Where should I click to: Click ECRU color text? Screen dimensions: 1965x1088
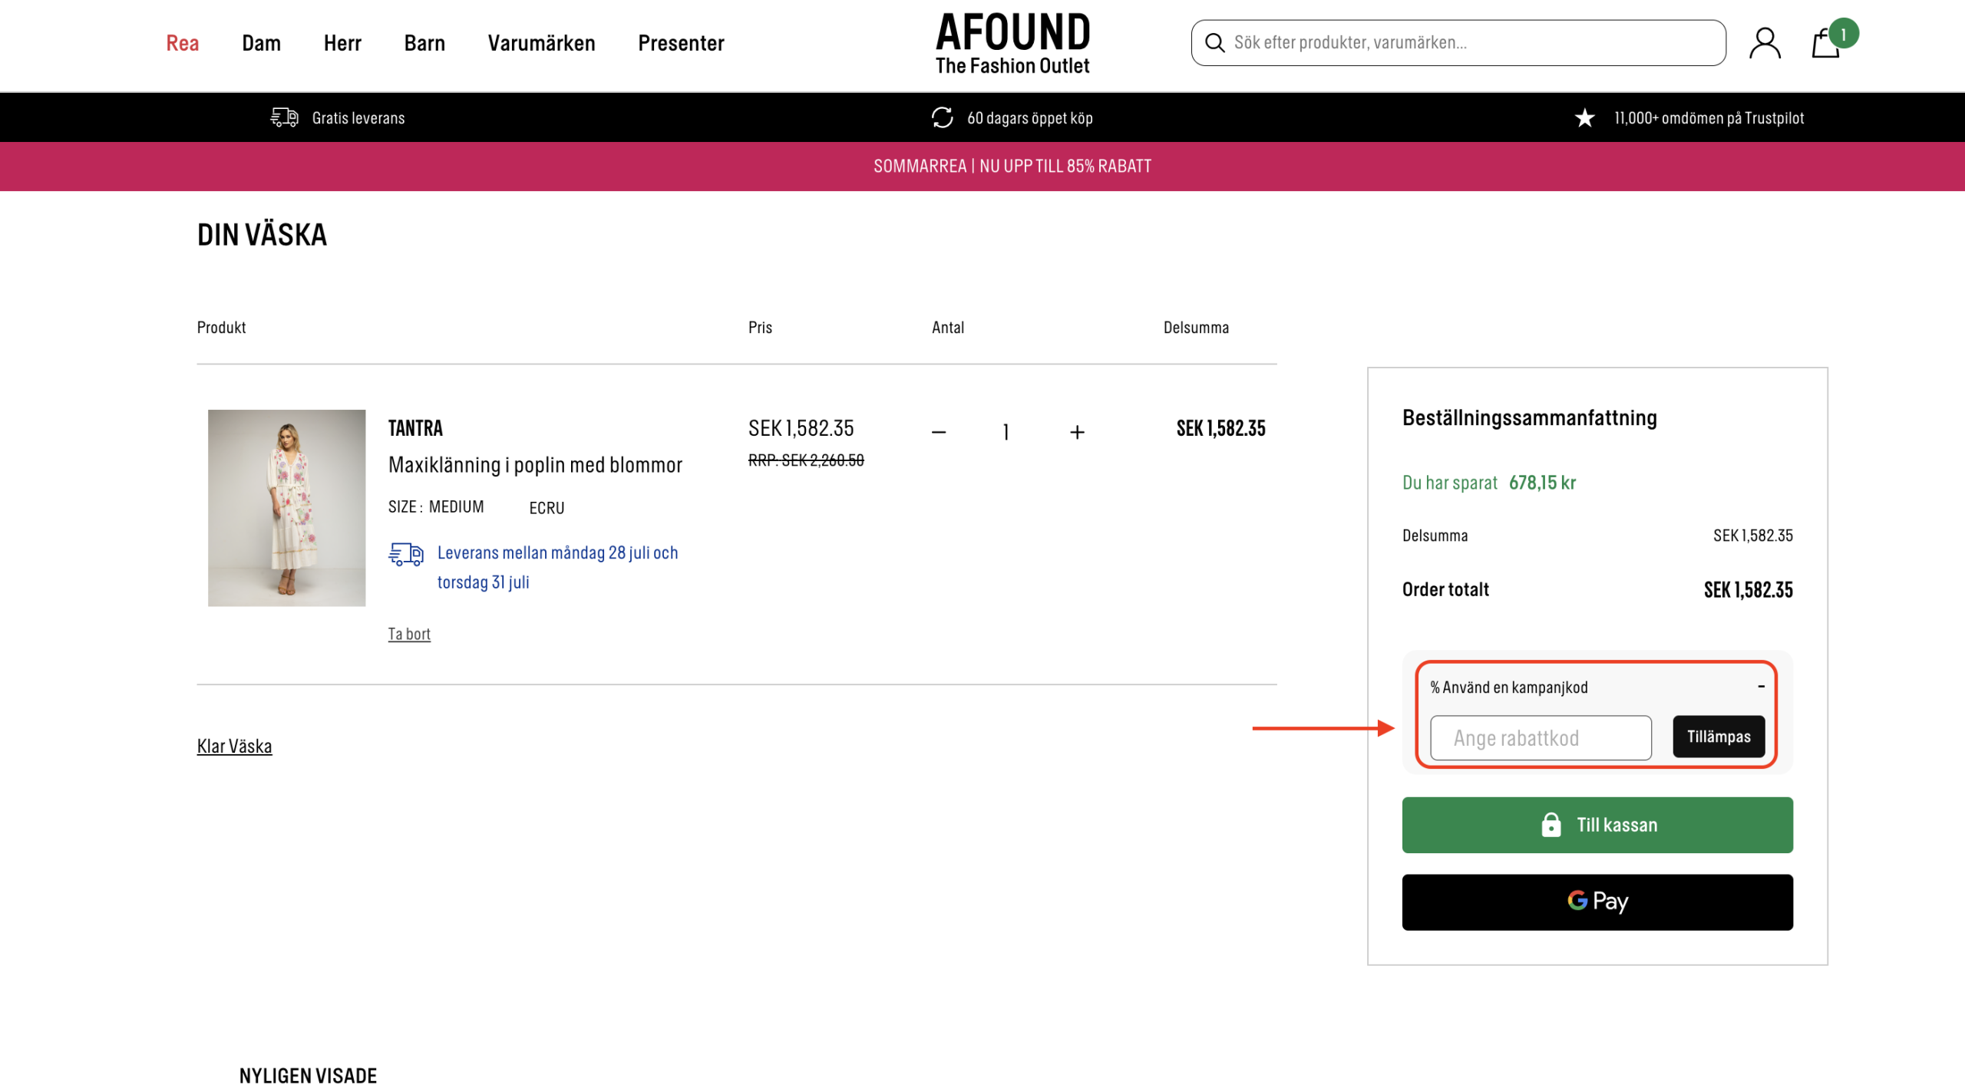[547, 508]
